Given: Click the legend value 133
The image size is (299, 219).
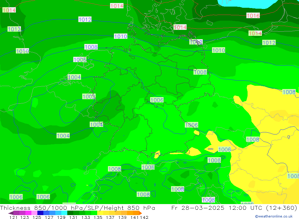Looking at the screenshot, I should click(86, 217).
